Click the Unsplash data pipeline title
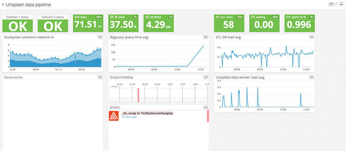 pyautogui.click(x=28, y=4)
